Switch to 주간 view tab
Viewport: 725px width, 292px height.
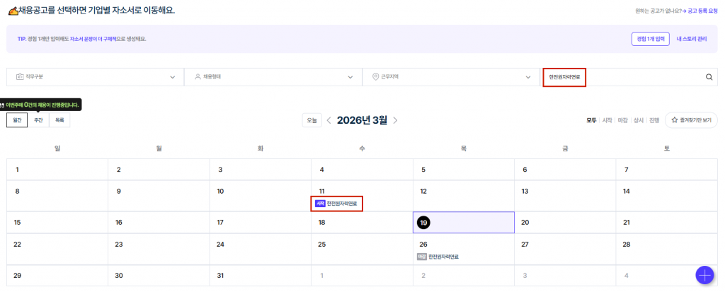tap(38, 121)
